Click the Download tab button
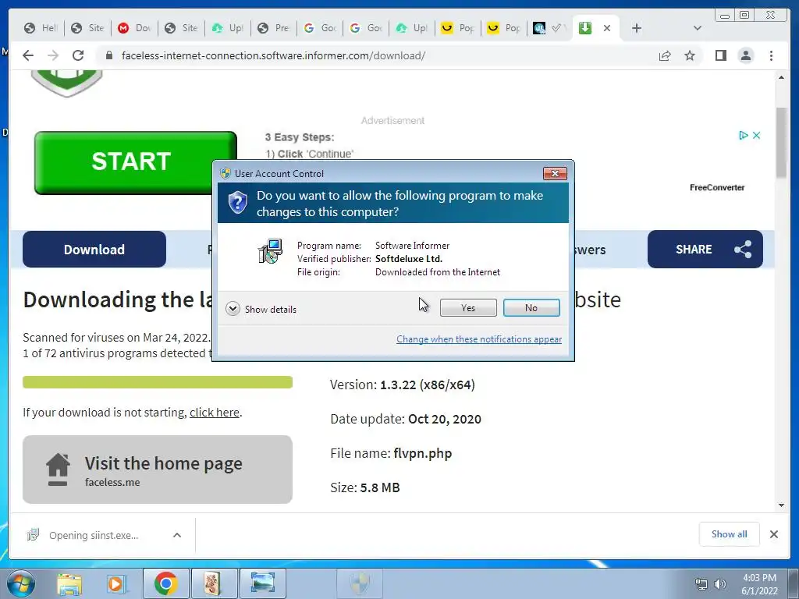The image size is (799, 599). (94, 249)
